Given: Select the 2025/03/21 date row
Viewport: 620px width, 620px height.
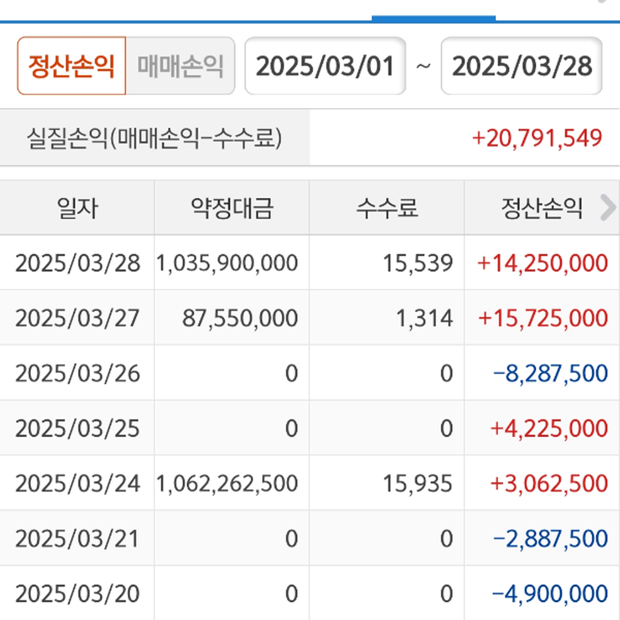Looking at the screenshot, I should [x=77, y=538].
